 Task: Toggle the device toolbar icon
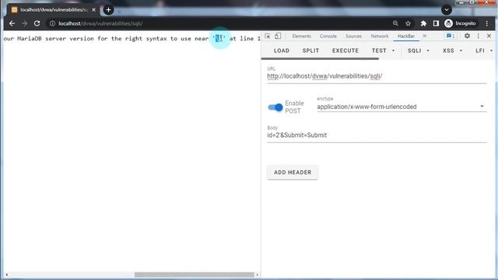[278, 36]
